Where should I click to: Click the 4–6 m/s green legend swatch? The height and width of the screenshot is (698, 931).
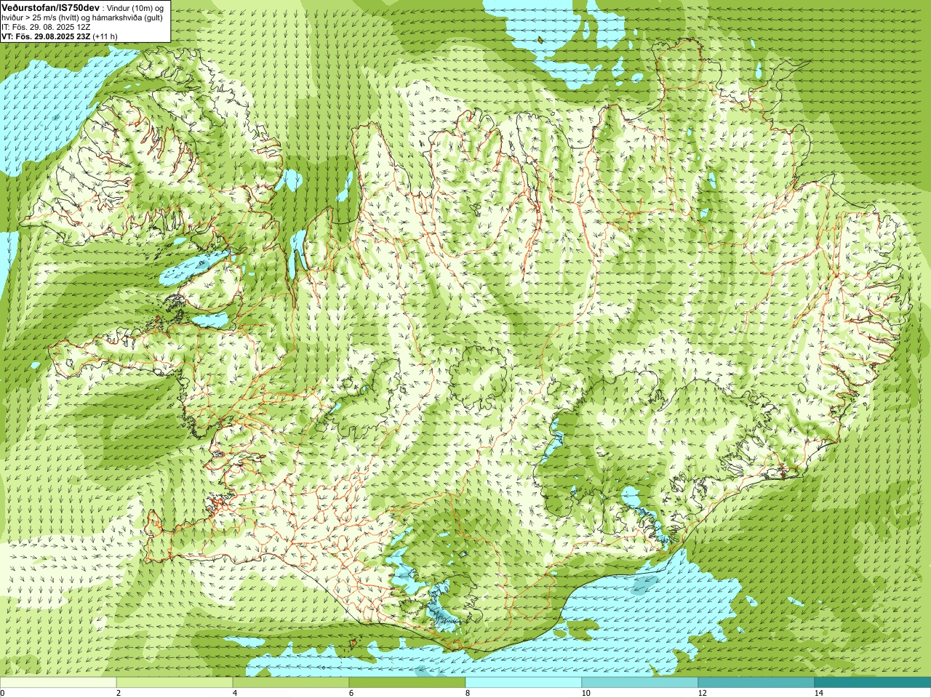[x=291, y=683]
